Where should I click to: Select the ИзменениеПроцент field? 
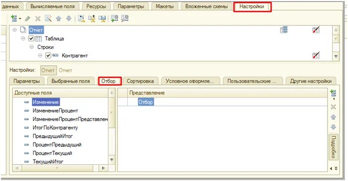[55, 110]
